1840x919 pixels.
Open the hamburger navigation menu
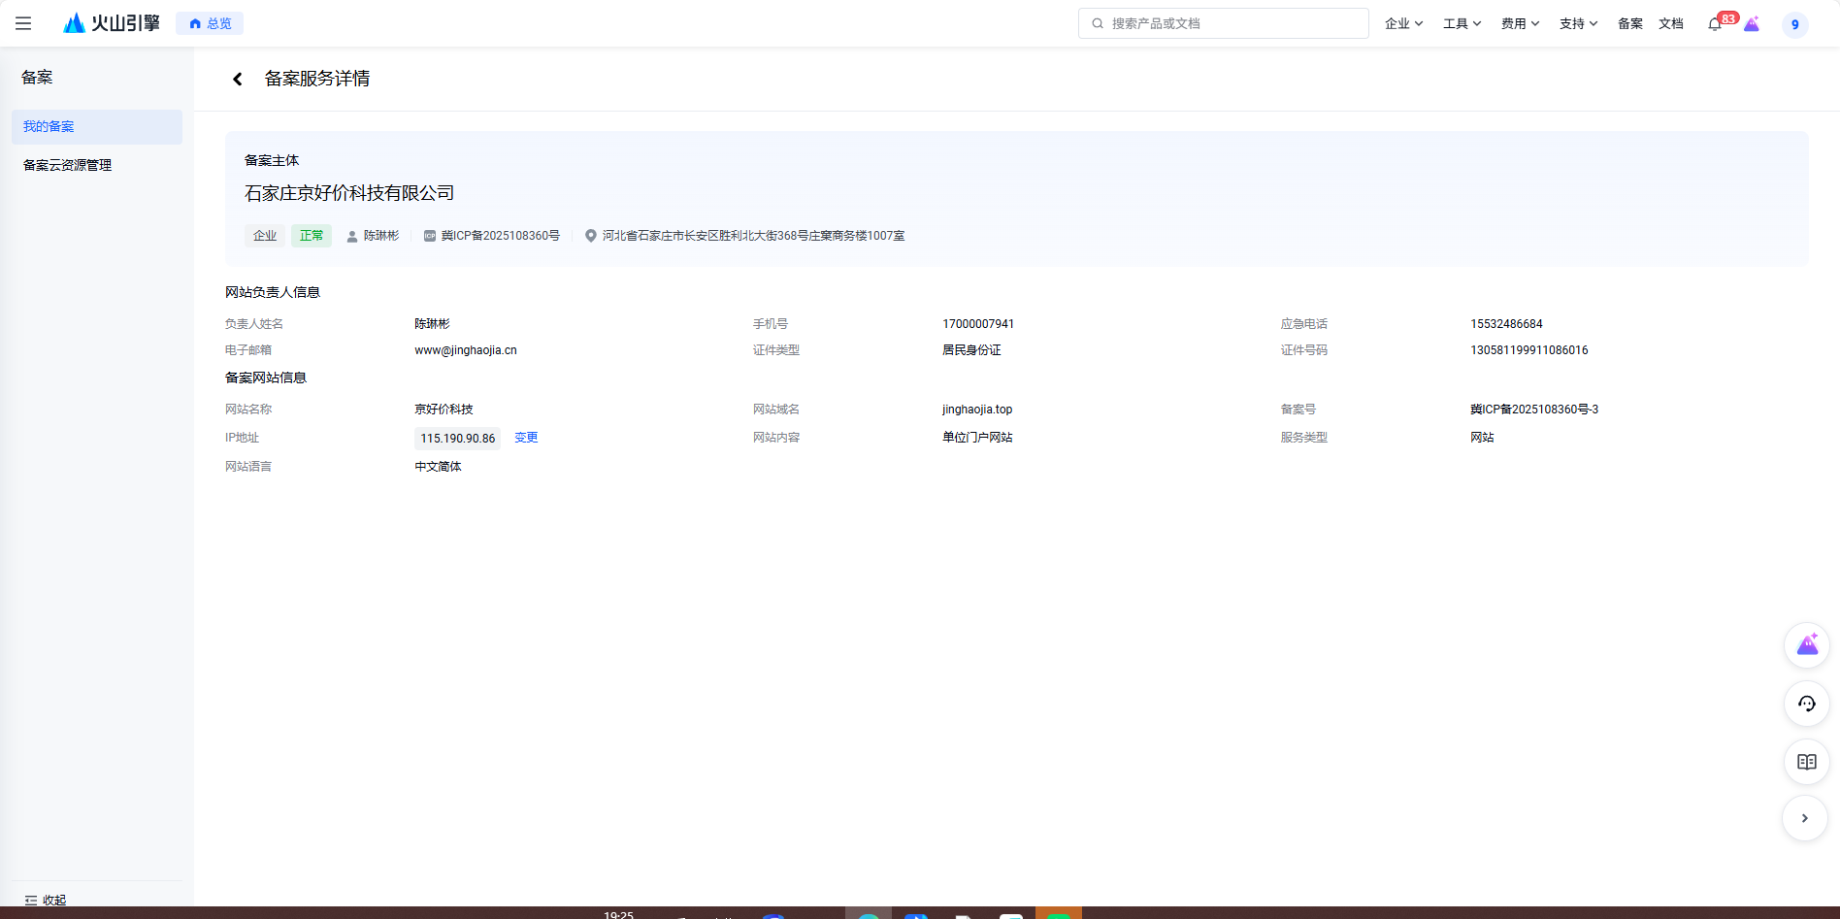[23, 23]
